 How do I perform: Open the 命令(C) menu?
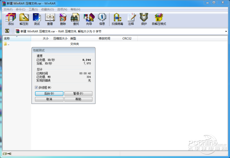21,9
